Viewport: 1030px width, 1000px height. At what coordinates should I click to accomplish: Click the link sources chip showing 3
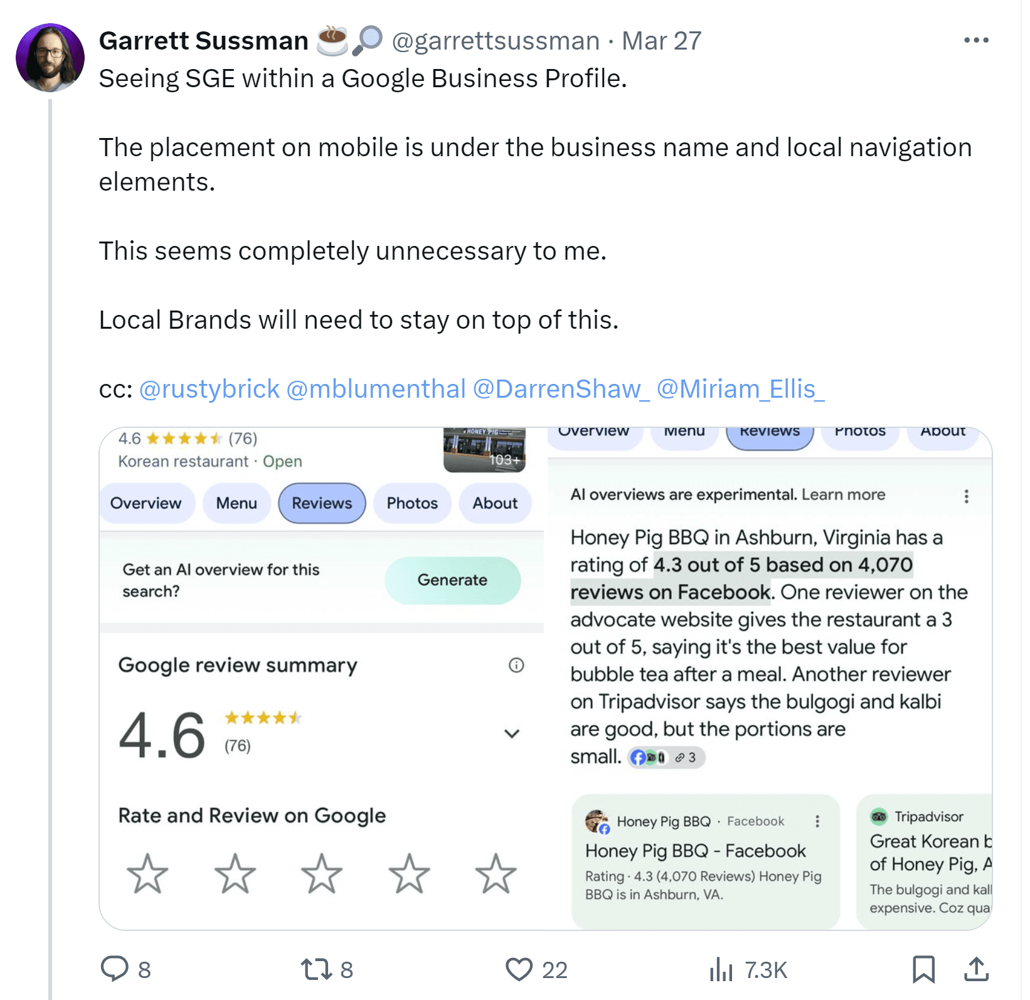pos(684,758)
